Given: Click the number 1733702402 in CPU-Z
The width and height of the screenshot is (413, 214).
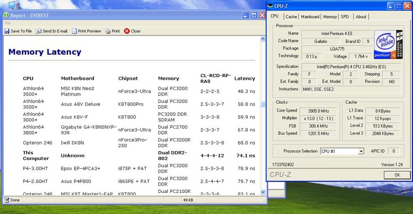Looking at the screenshot, I should 283,165.
